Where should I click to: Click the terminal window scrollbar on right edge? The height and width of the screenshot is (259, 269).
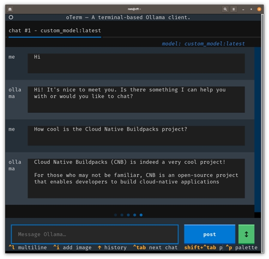[x=262, y=133]
